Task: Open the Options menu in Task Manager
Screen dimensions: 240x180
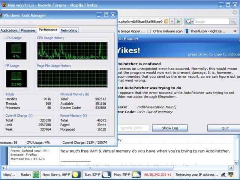Action: coord(12,22)
